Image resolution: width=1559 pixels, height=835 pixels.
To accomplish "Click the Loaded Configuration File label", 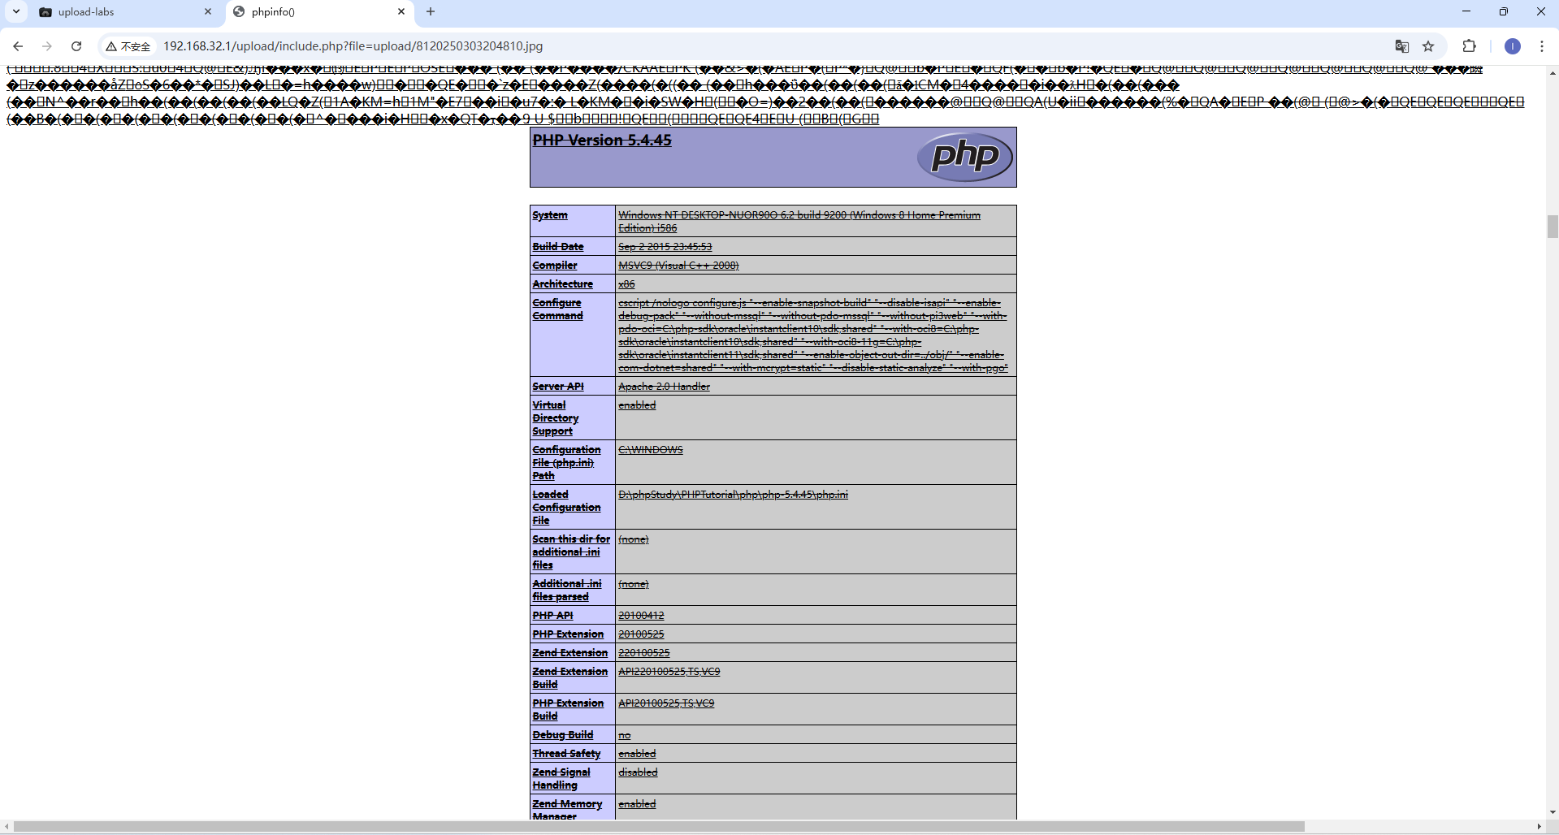I will (566, 508).
